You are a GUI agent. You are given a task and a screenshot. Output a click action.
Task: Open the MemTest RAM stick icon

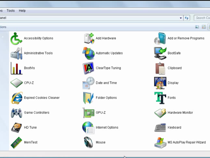[16, 142]
